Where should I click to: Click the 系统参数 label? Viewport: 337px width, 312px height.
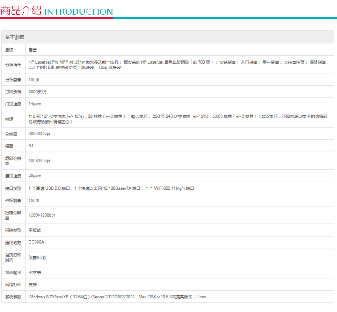tap(13, 297)
